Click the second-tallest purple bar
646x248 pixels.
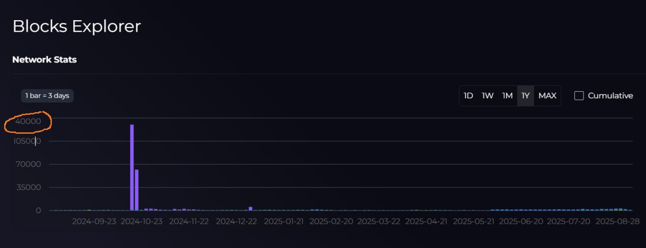tap(137, 190)
